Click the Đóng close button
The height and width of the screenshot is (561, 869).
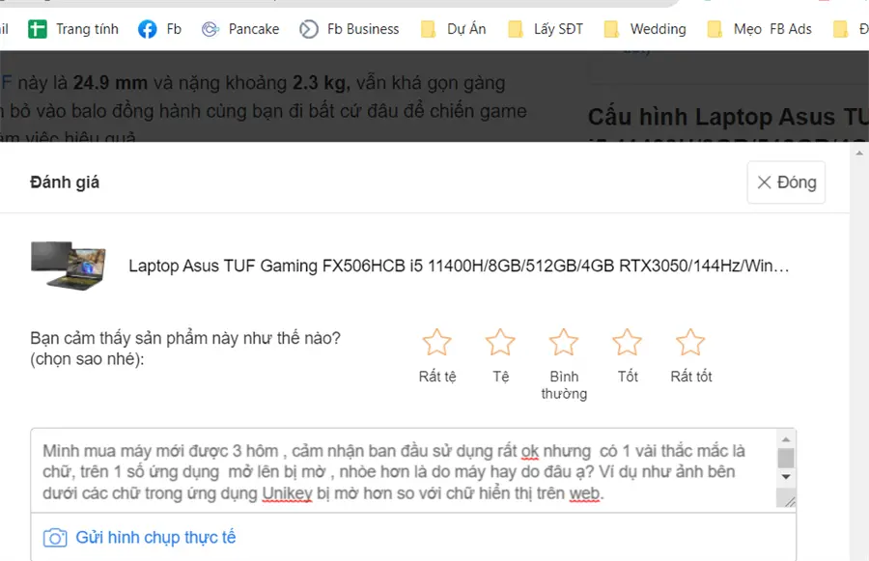786,182
